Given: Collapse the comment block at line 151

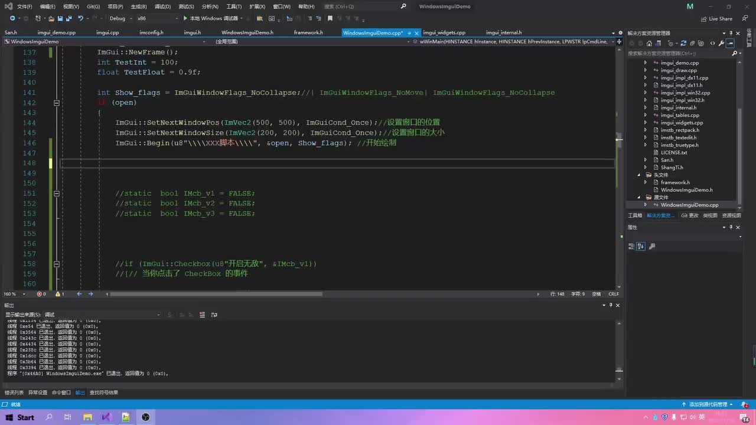Looking at the screenshot, I should 57,194.
